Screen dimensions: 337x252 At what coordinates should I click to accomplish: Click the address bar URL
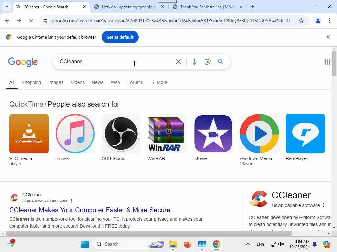[172, 21]
